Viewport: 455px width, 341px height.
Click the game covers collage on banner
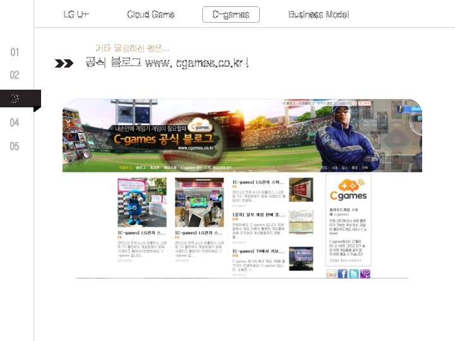pos(76,136)
